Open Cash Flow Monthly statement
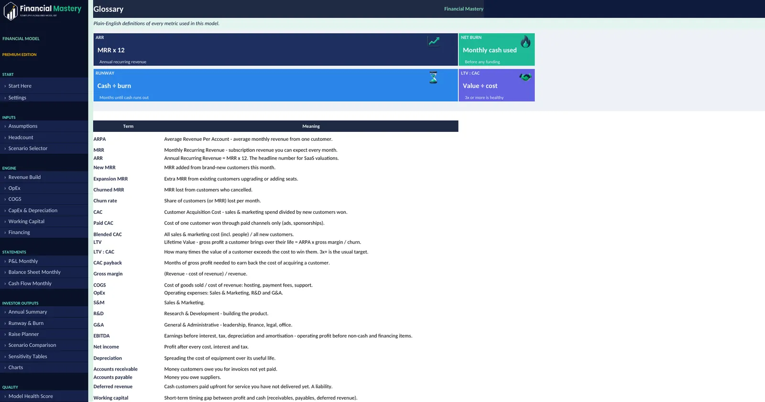 (x=44, y=284)
